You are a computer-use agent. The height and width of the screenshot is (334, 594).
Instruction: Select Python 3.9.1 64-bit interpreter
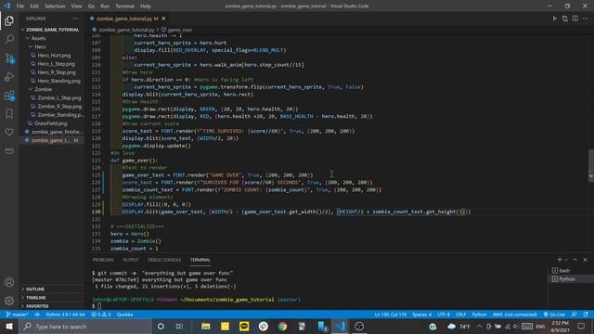coord(65,315)
